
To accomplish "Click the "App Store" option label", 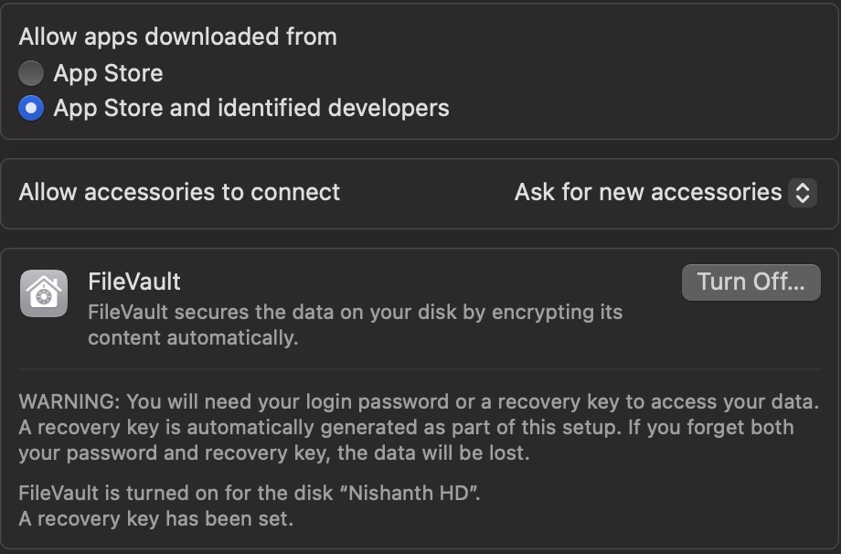I will coord(108,73).
